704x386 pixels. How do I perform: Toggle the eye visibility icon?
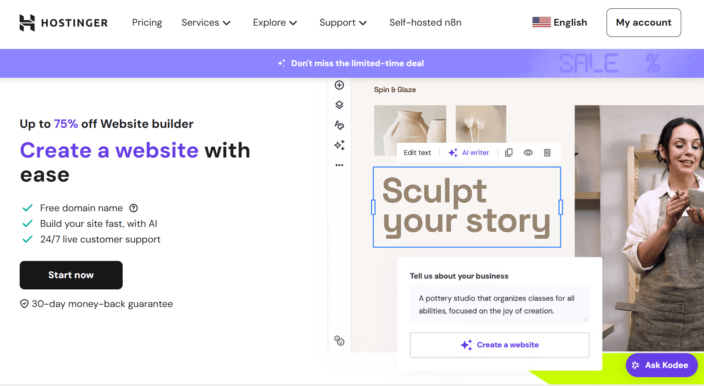coord(528,153)
